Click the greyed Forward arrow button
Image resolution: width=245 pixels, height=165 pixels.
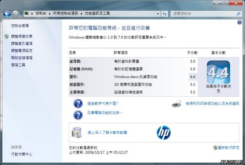tap(15, 14)
